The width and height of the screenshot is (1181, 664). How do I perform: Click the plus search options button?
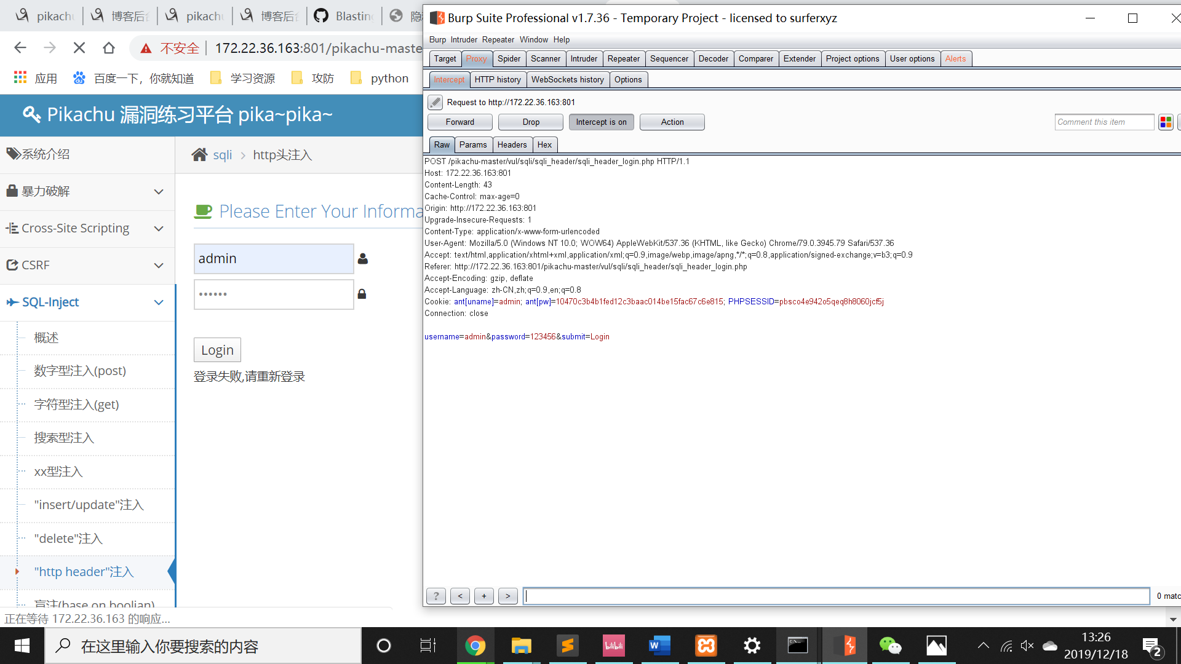pyautogui.click(x=484, y=596)
